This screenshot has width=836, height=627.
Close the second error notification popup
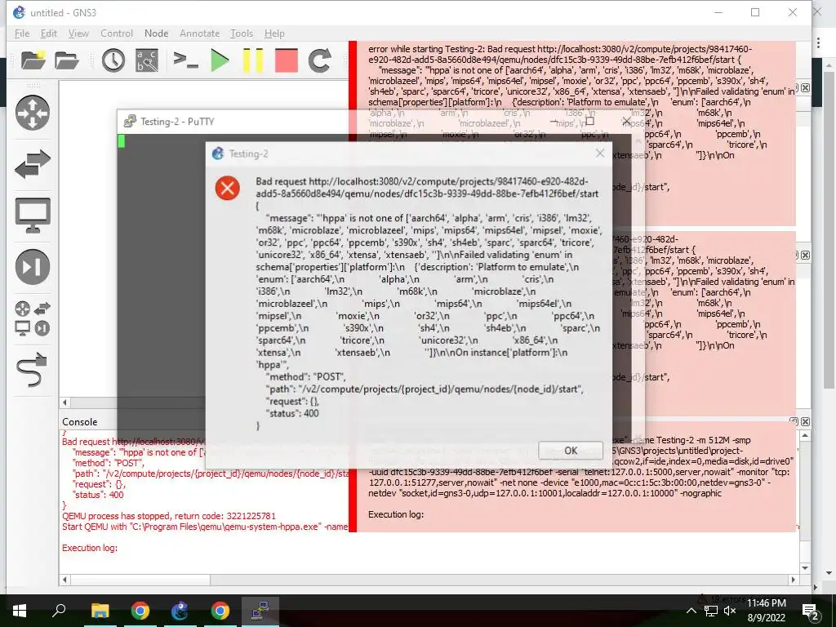coord(805,255)
